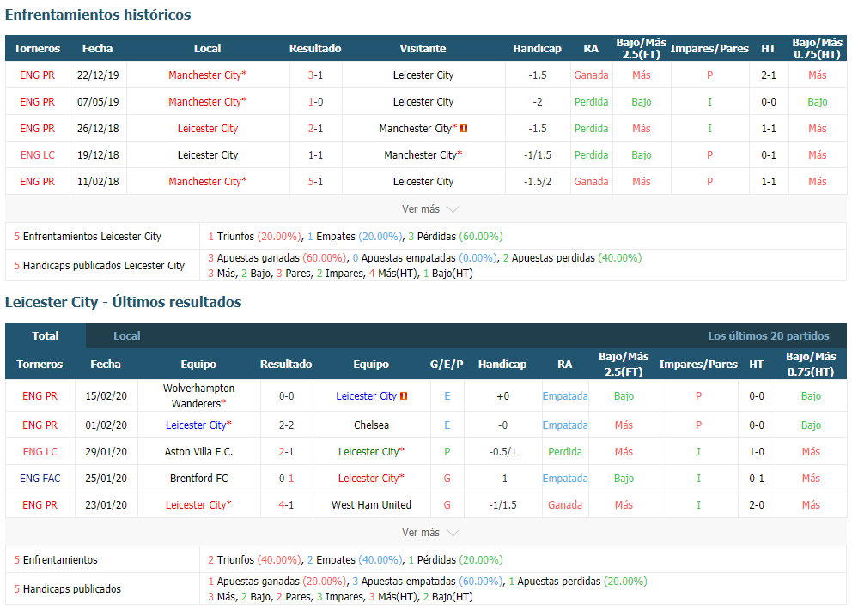Click the Enfrentamientos históricos heading
The image size is (858, 609).
[98, 15]
